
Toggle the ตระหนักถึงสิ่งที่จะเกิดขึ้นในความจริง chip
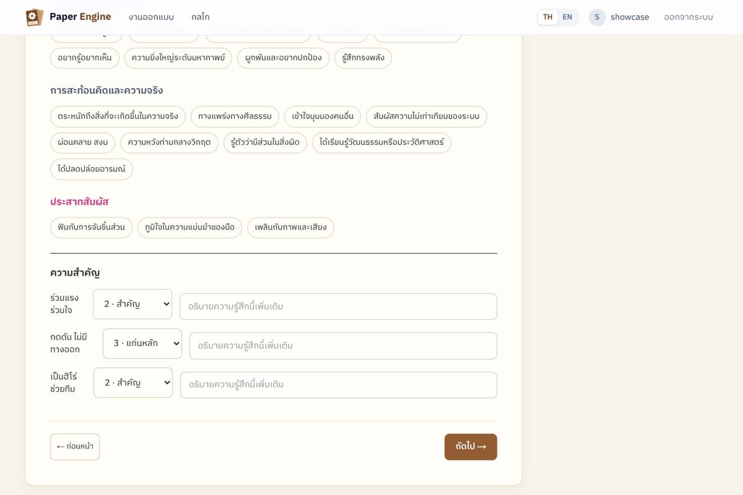coord(118,116)
